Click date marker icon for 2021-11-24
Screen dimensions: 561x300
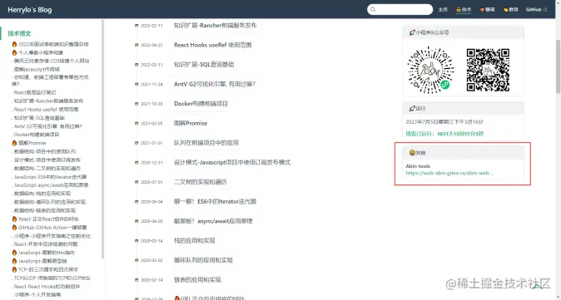click(137, 84)
